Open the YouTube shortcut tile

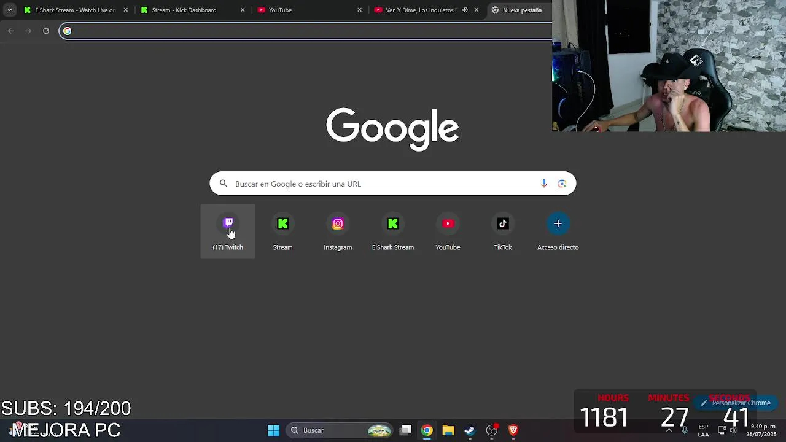click(x=448, y=231)
